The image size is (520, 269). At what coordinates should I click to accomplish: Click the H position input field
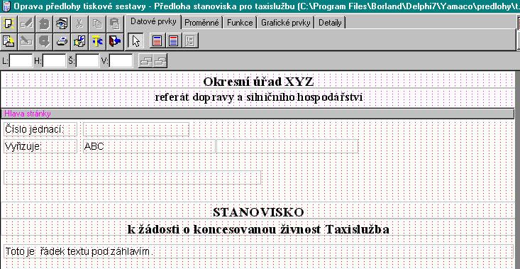[x=55, y=61]
